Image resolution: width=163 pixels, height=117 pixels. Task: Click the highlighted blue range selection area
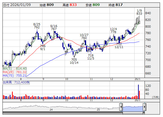point(133,108)
